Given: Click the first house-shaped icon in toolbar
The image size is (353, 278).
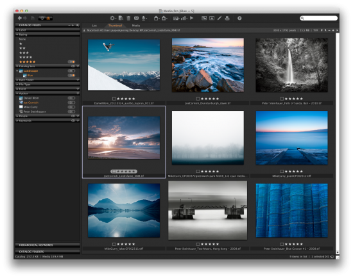Looking at the screenshot, I should [x=156, y=18].
